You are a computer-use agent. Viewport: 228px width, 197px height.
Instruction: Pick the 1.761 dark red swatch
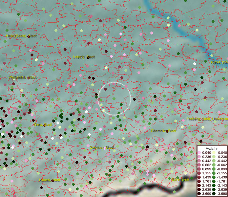point(199,182)
